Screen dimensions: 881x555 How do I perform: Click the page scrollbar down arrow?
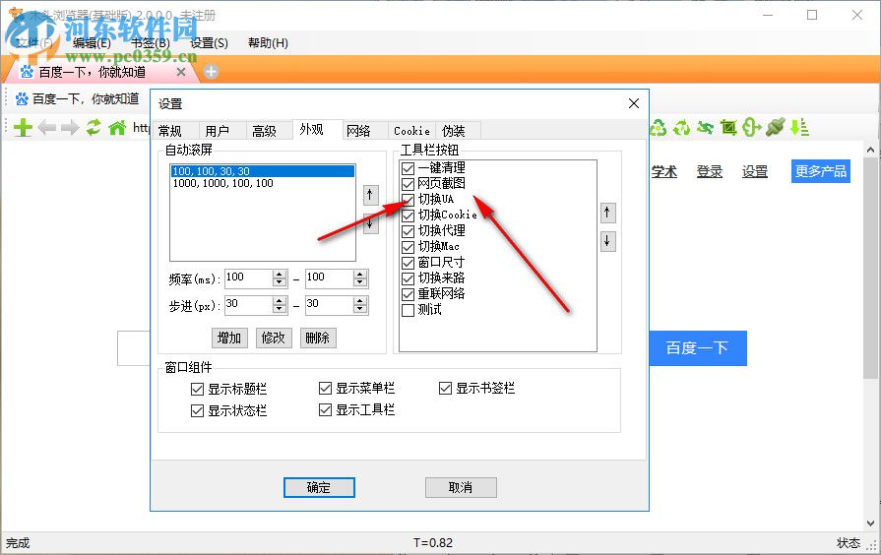(870, 523)
